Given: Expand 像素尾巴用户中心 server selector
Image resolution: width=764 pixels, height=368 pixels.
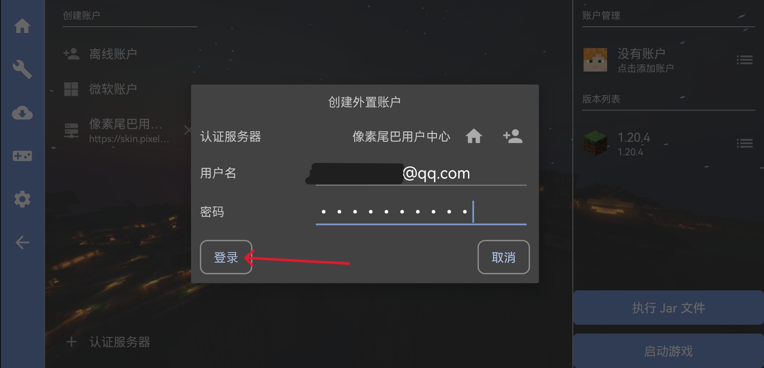Looking at the screenshot, I should point(401,137).
